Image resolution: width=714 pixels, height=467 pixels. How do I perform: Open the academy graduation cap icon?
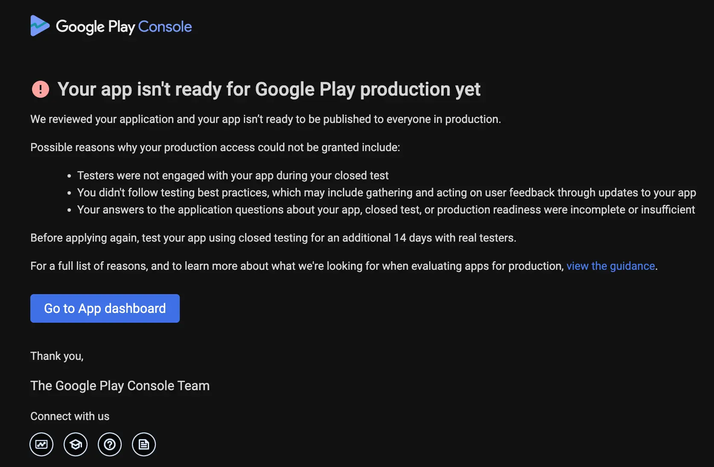(x=76, y=444)
